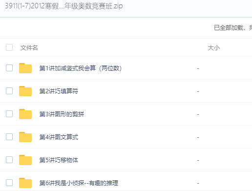The width and height of the screenshot is (252, 191).
Task: Check the box for 第6讲我是小侦探
Action: pos(9,183)
